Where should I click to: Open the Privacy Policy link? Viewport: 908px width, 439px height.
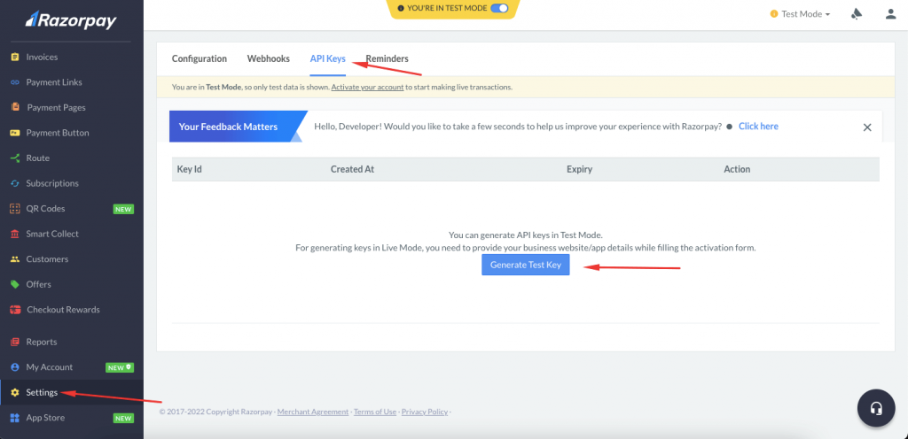(x=425, y=412)
